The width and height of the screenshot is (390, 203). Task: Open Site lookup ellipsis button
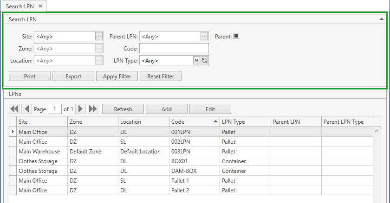tap(99, 36)
